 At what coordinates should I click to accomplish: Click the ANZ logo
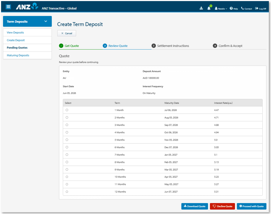tap(27, 6)
